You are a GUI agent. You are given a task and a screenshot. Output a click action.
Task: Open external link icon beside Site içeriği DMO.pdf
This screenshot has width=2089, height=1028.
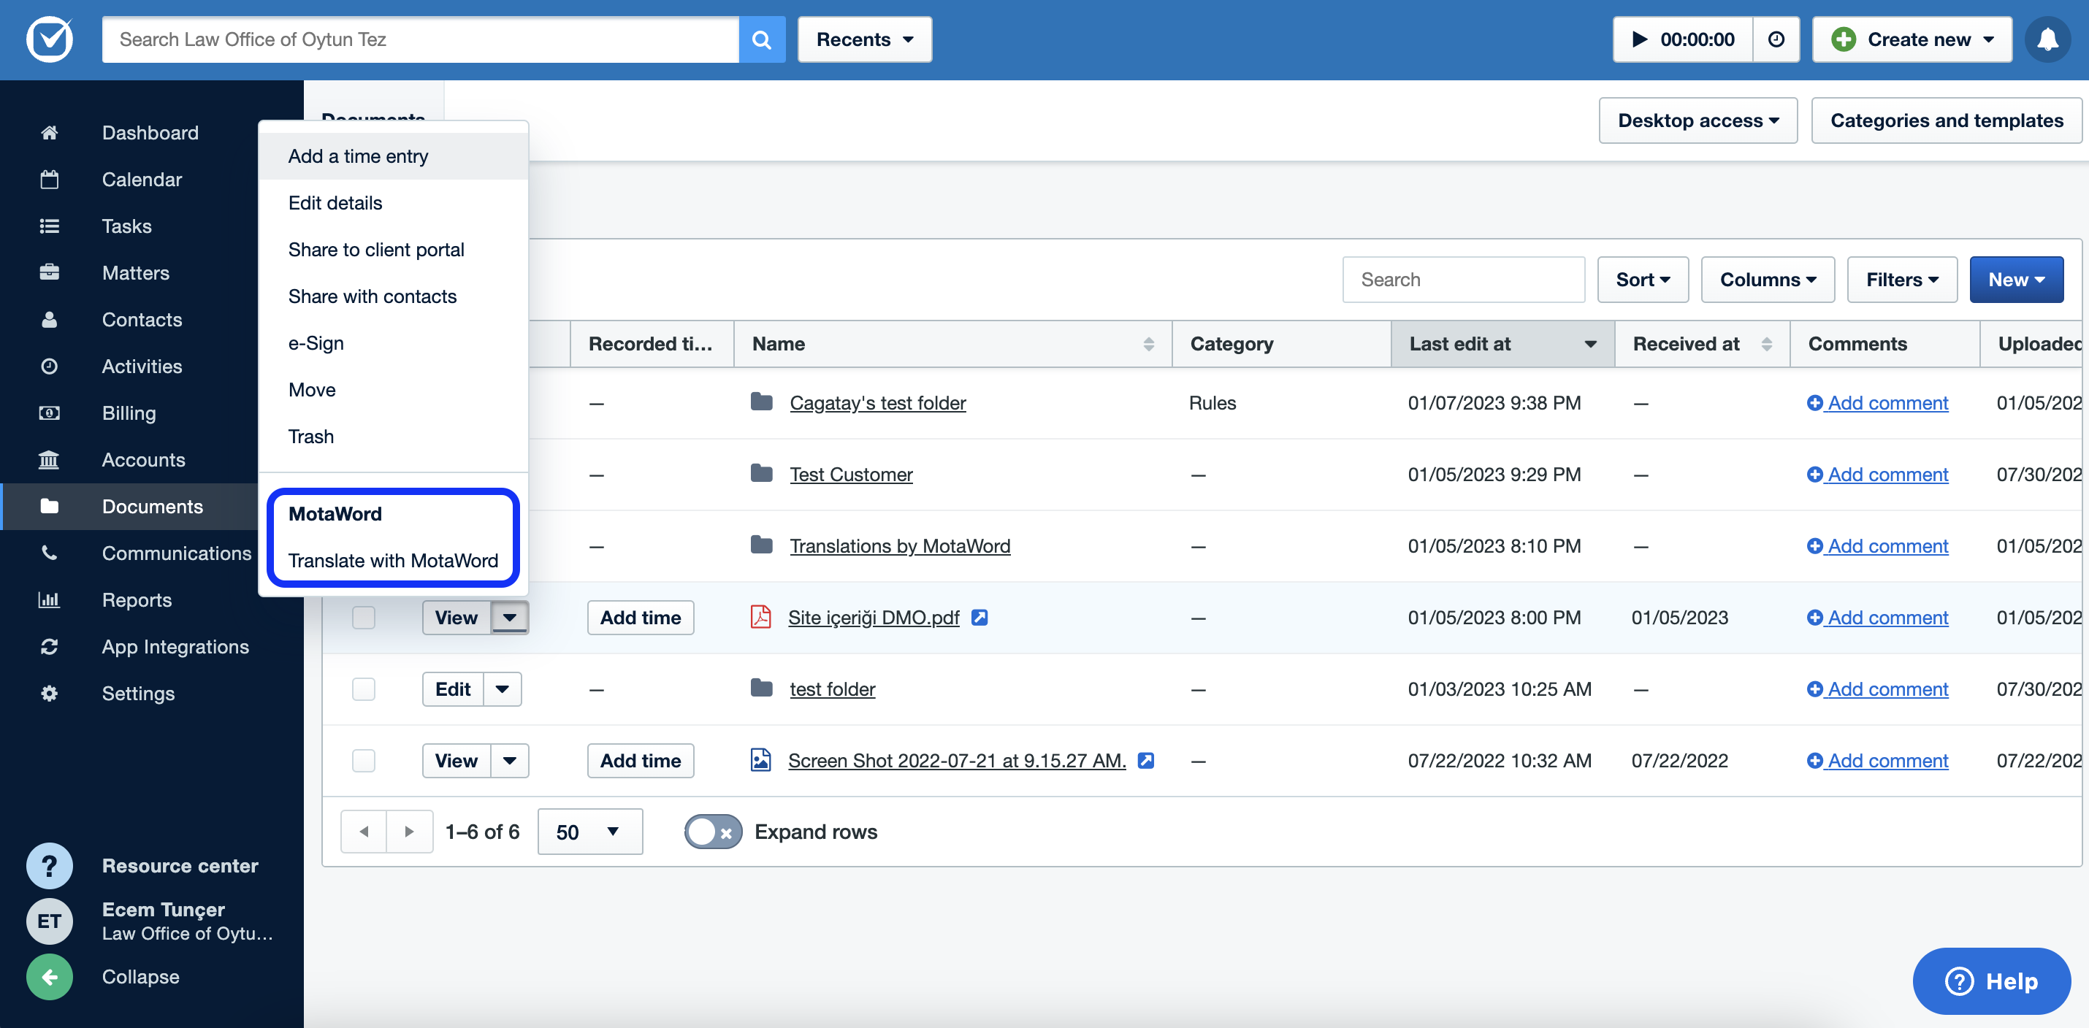click(x=979, y=617)
